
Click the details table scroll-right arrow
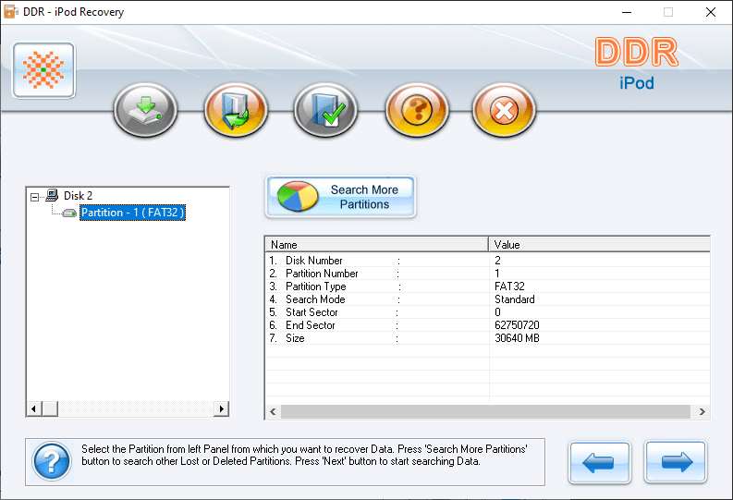coord(702,411)
